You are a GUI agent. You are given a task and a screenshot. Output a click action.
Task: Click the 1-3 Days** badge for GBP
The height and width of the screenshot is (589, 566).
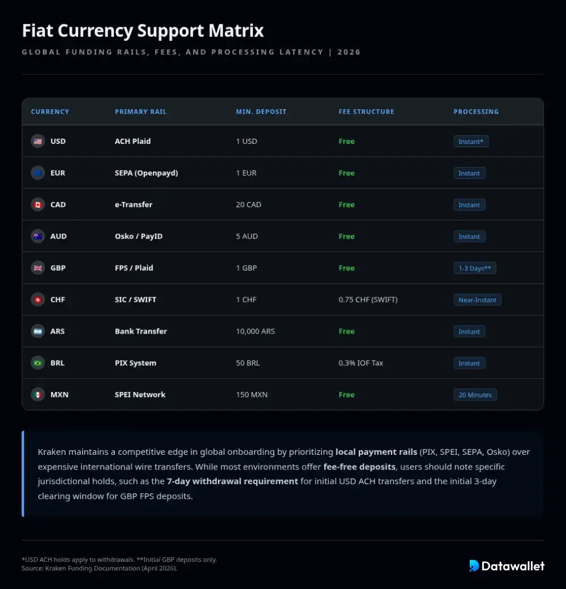click(475, 268)
